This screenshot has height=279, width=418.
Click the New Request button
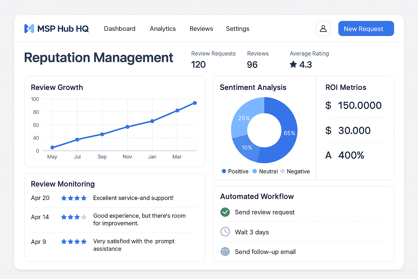(x=366, y=29)
